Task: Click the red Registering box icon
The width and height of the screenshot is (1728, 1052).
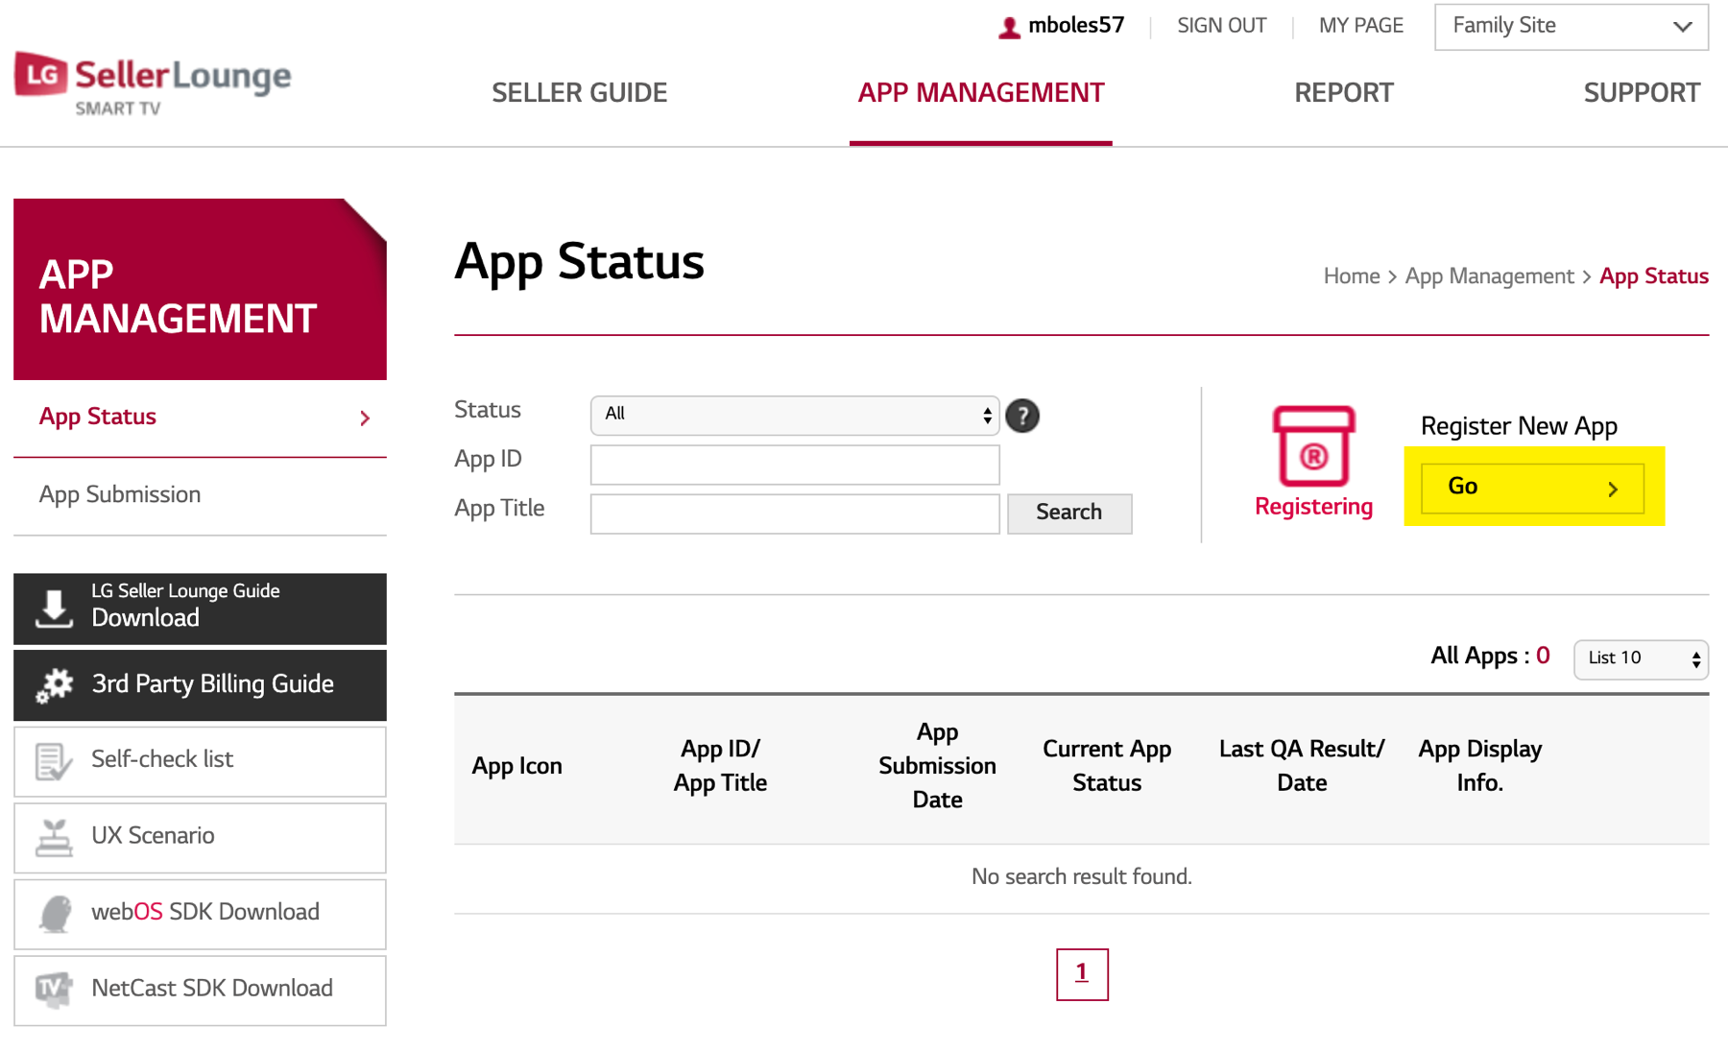Action: point(1313,447)
